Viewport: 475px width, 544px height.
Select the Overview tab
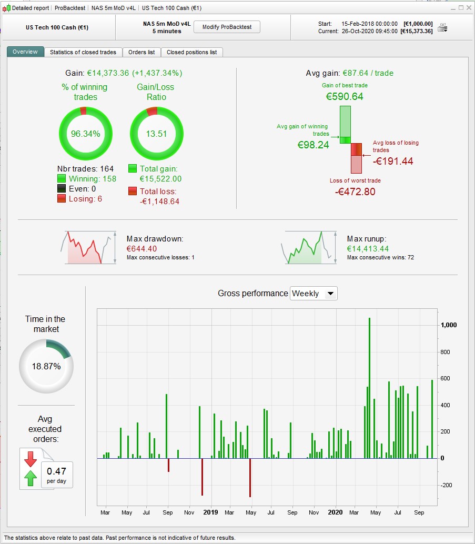(x=25, y=52)
